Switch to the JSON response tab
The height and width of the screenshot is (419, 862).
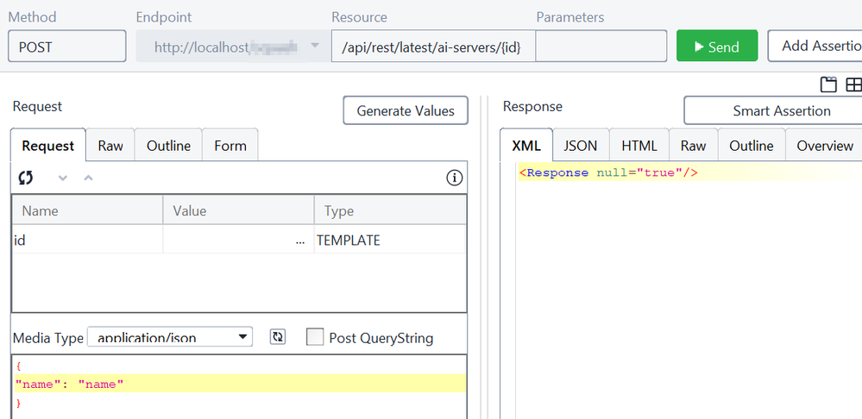tap(581, 146)
